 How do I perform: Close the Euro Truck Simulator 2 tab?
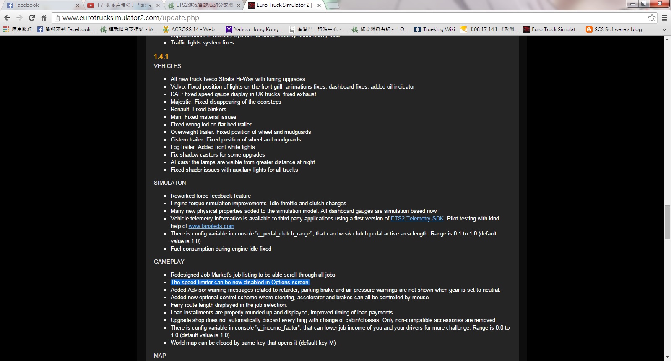click(x=319, y=5)
